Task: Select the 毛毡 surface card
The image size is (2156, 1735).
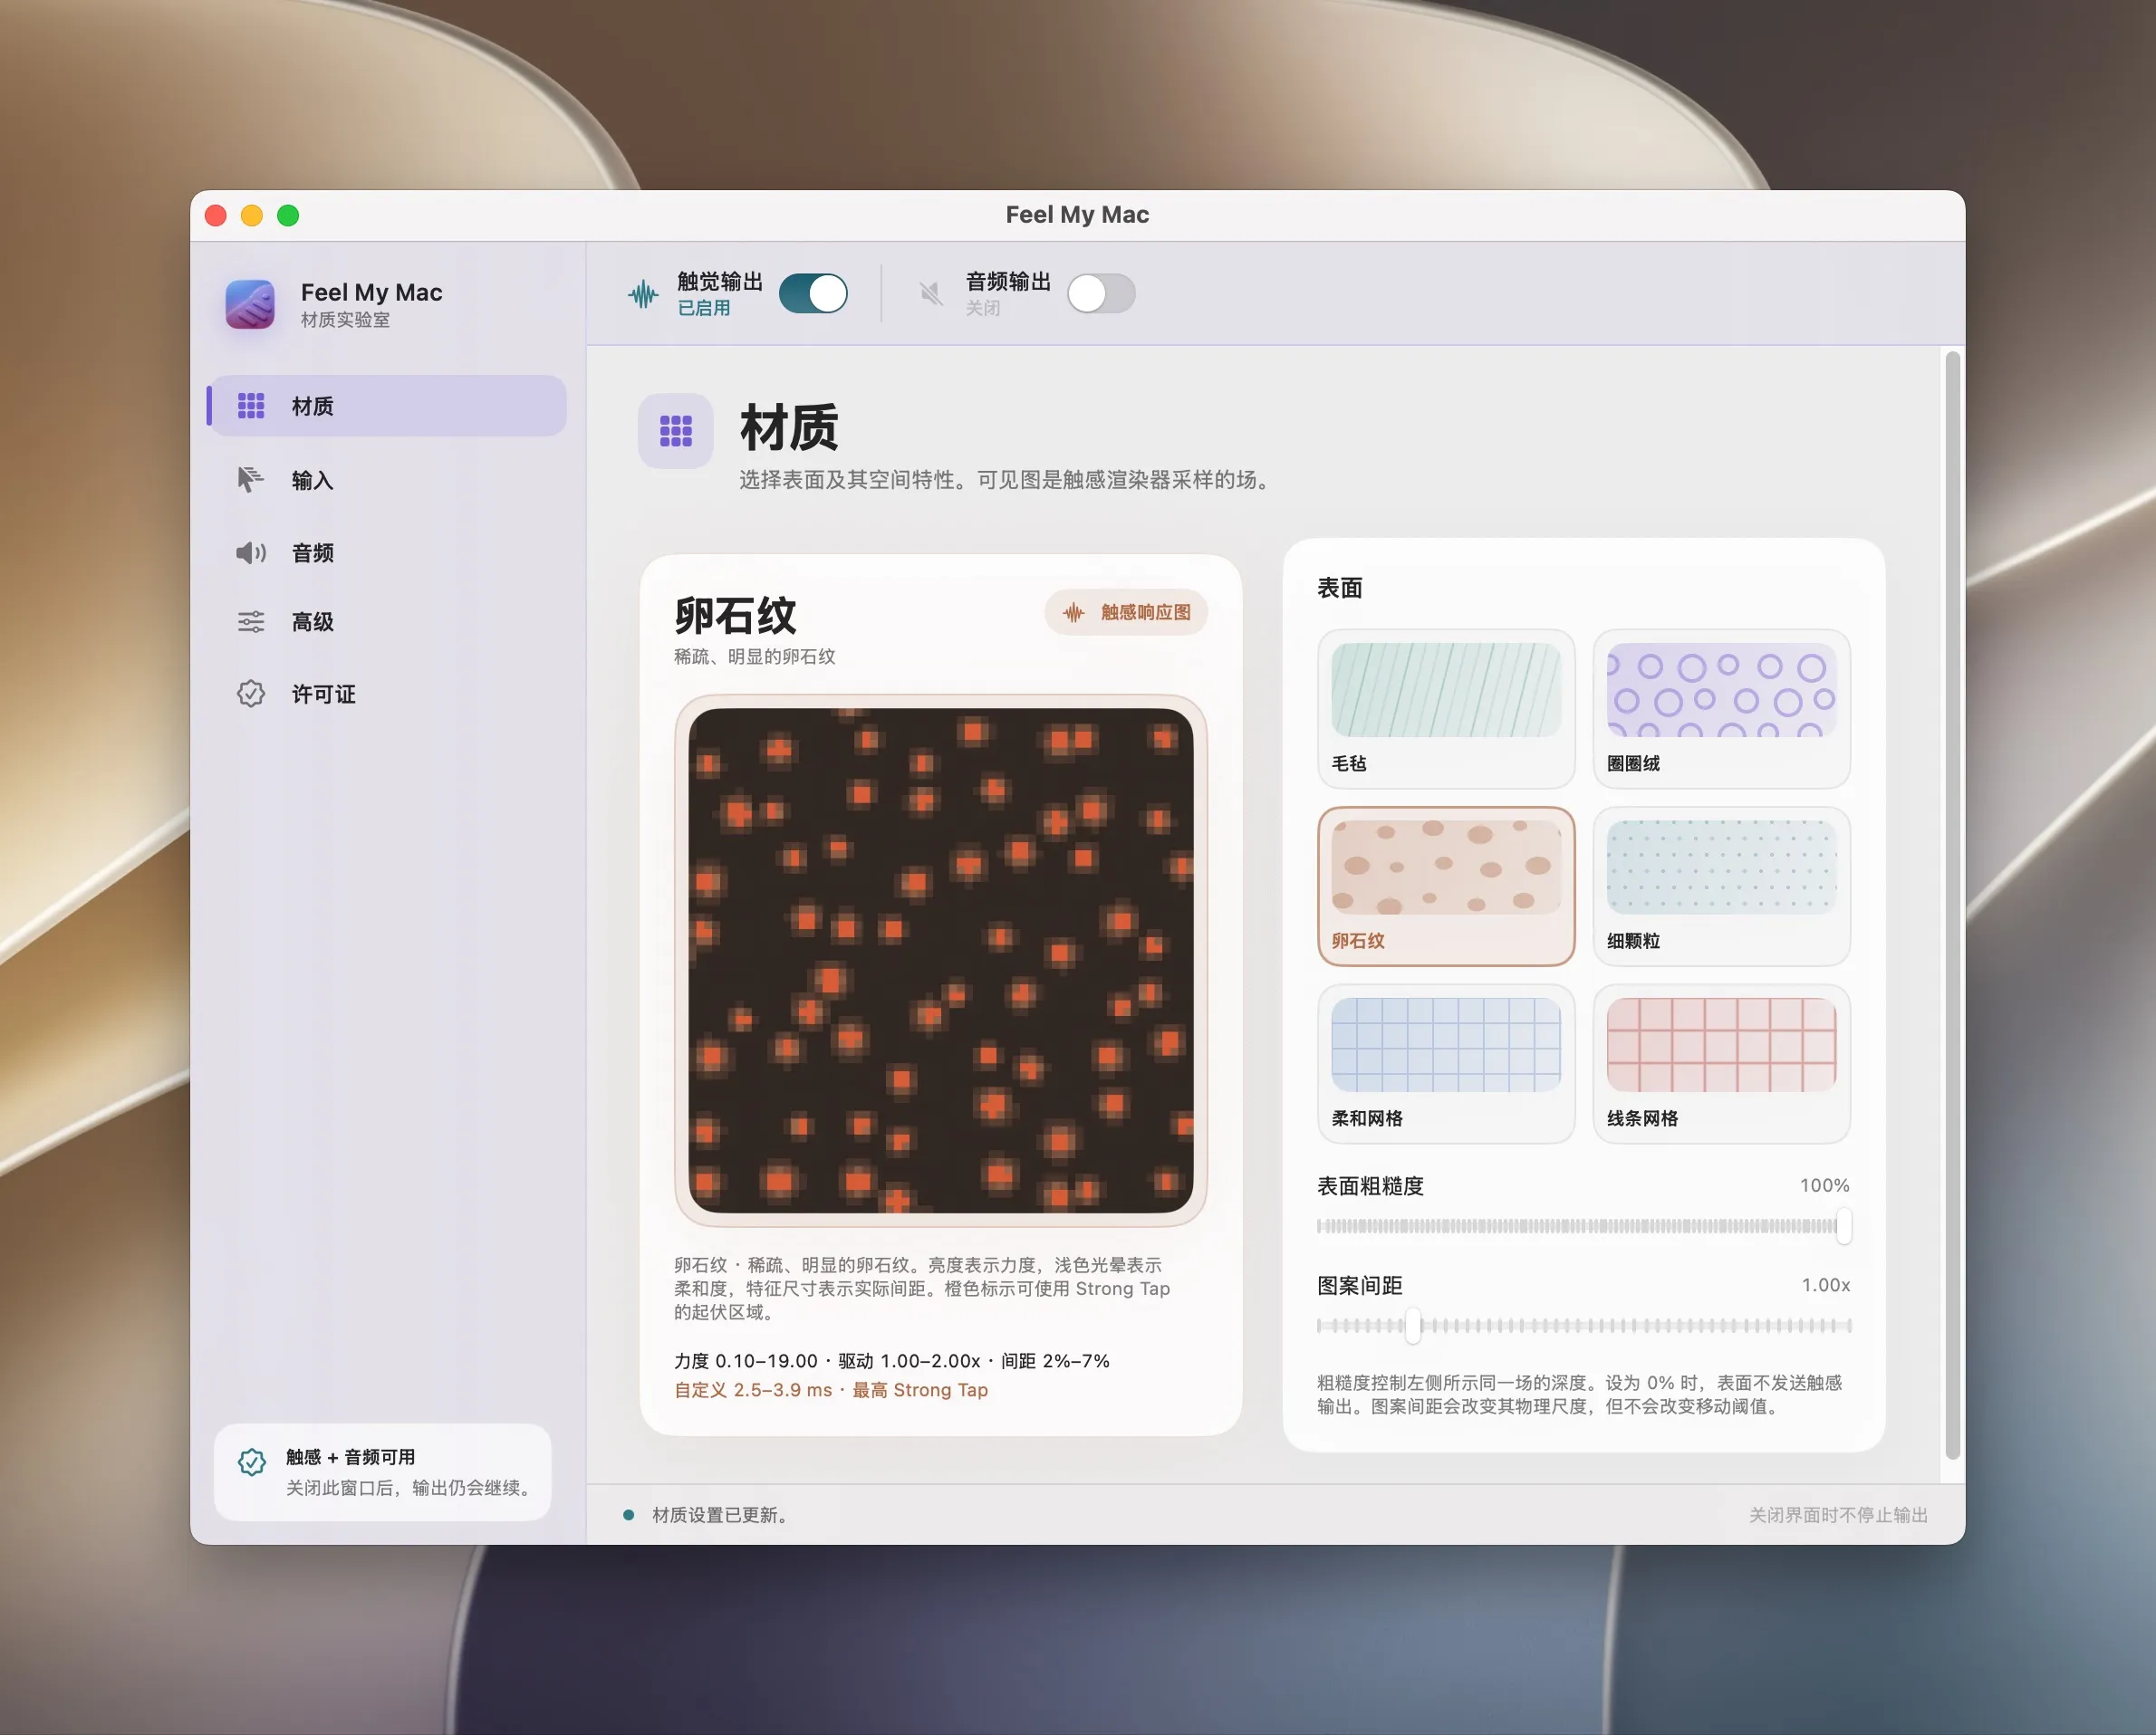Action: [x=1446, y=707]
